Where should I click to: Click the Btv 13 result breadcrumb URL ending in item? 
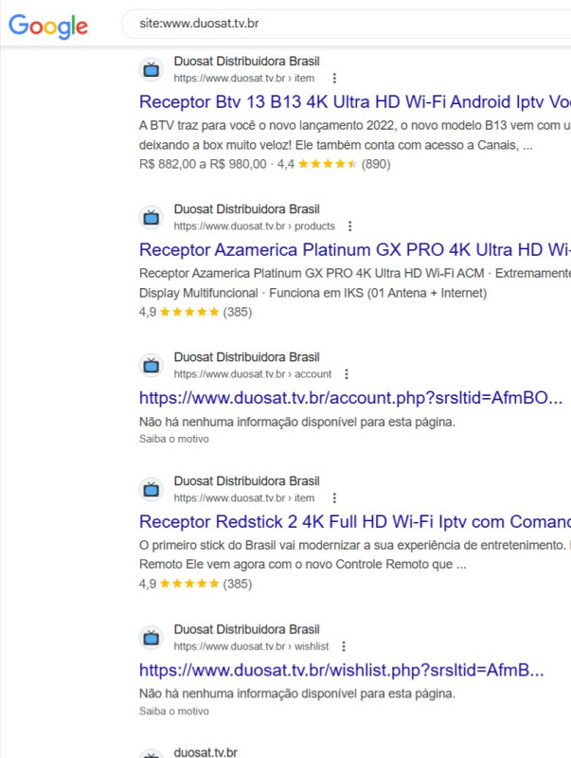click(244, 79)
